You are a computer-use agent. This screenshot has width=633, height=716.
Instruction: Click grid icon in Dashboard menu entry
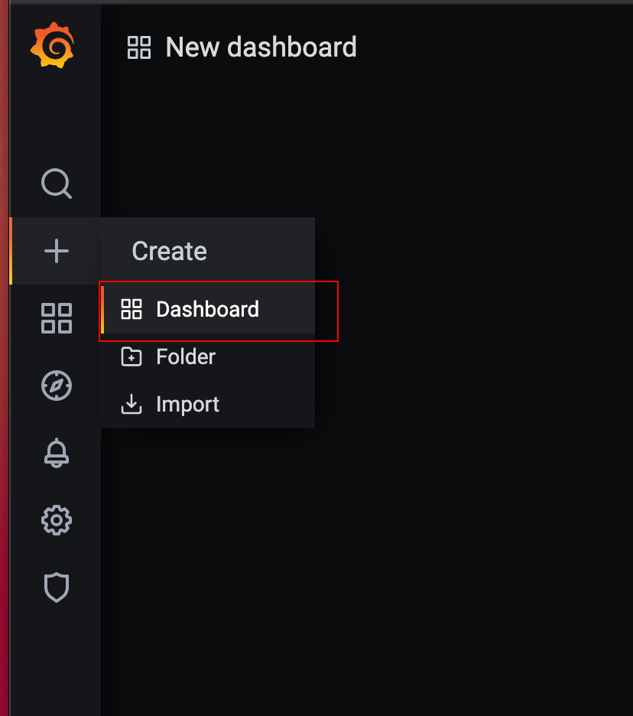point(131,309)
